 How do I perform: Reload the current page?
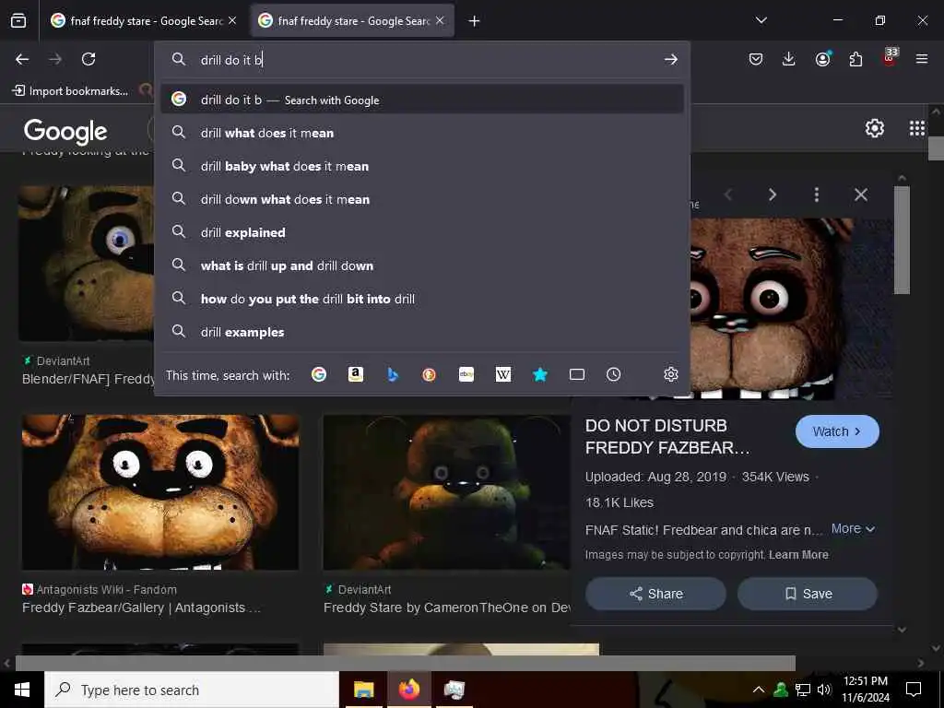(x=88, y=59)
